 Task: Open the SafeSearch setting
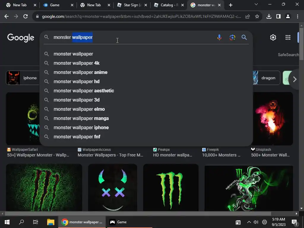click(x=289, y=55)
